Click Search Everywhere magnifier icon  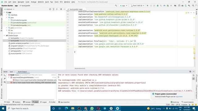point(193,6)
